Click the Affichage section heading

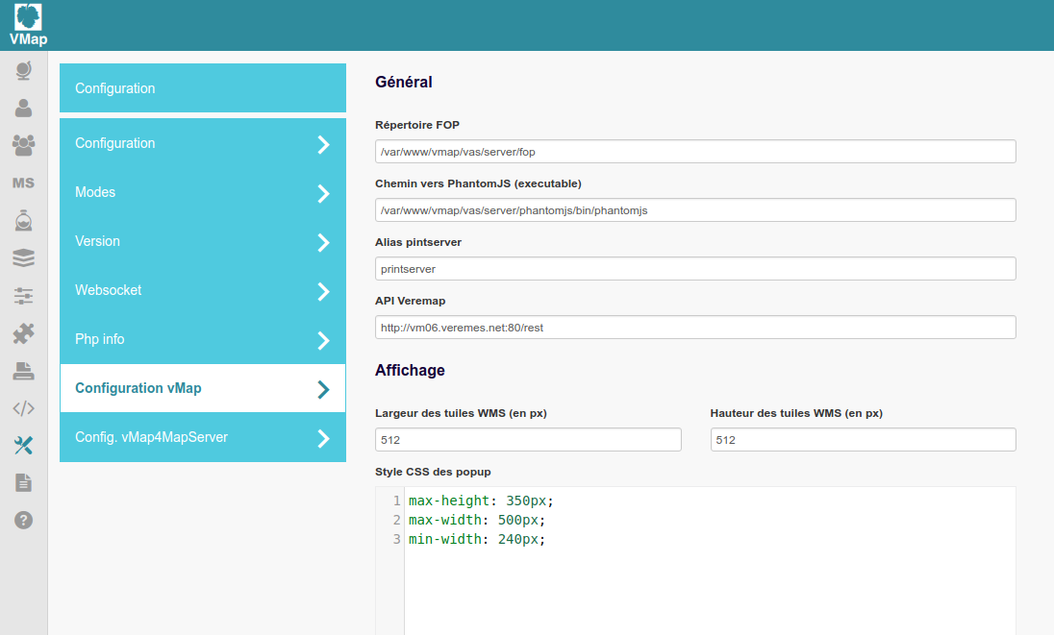410,371
